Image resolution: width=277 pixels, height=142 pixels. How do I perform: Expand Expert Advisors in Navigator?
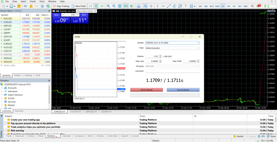tap(2, 95)
